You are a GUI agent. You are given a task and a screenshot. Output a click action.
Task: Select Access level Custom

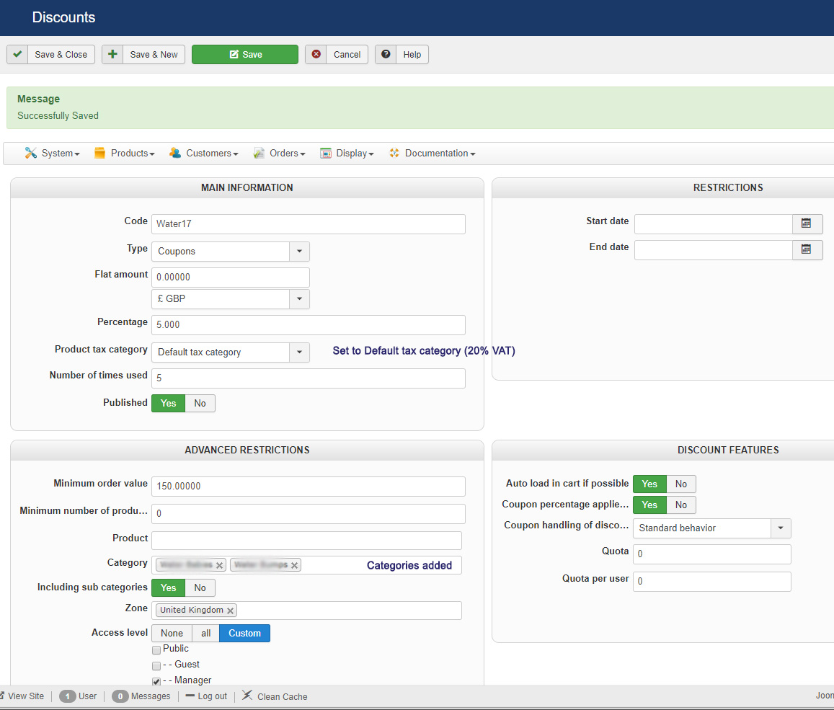(244, 634)
